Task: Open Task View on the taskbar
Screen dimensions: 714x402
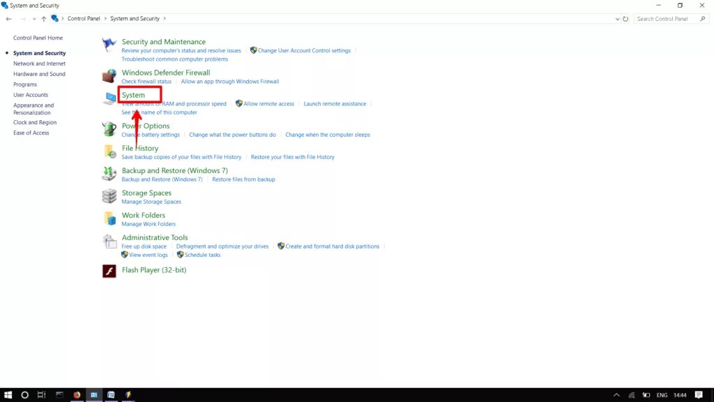Action: tap(41, 395)
